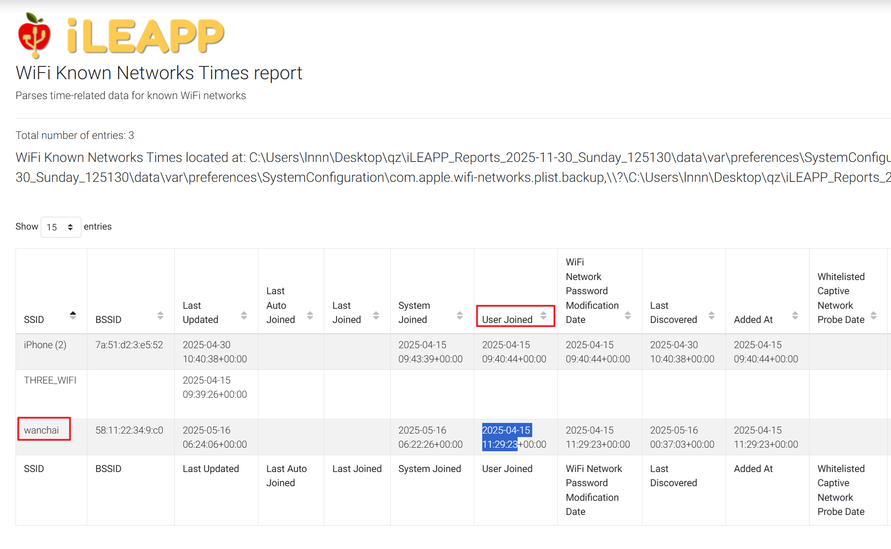Click the wanchai SSID cell
Viewport: 891px width, 549px height.
point(42,430)
